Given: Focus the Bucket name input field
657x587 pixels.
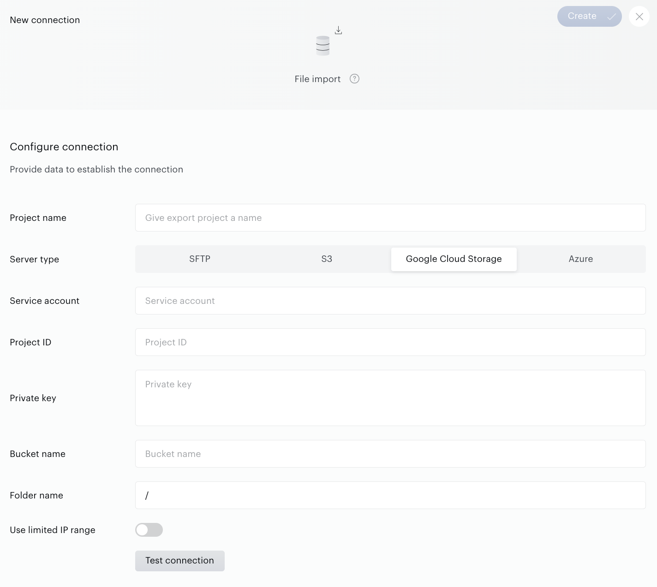Looking at the screenshot, I should [390, 454].
